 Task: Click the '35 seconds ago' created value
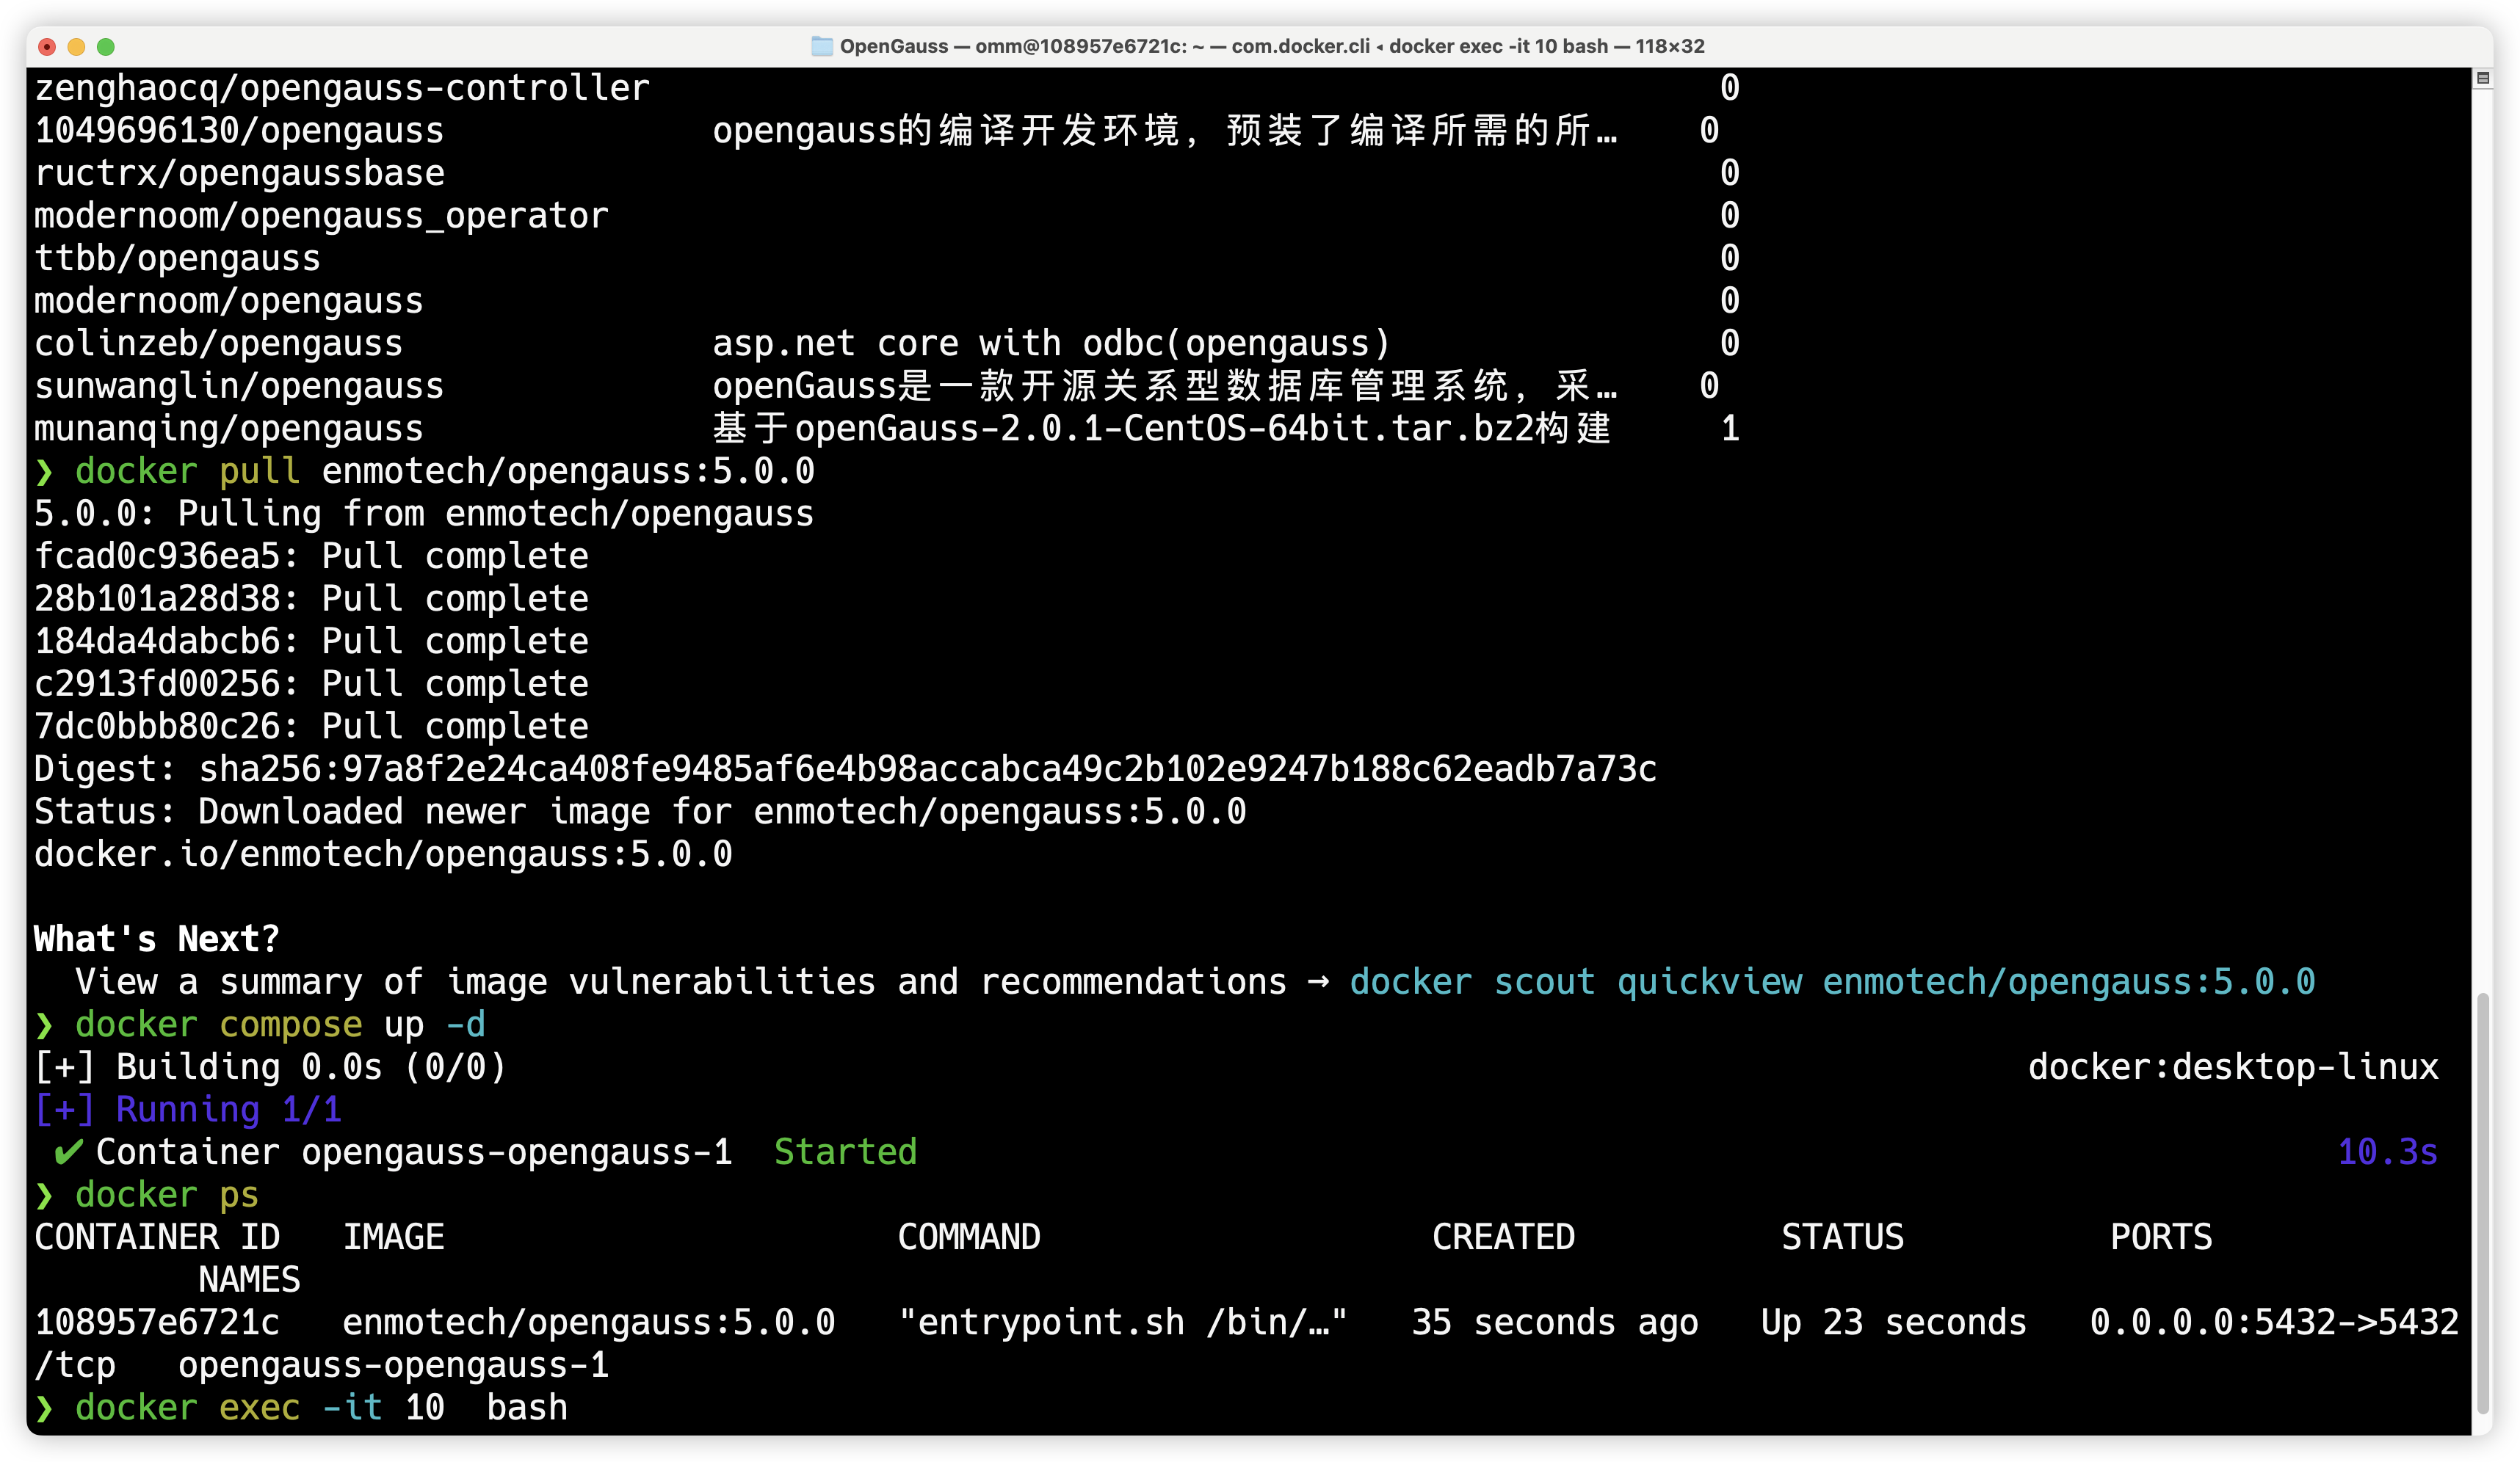1555,1322
